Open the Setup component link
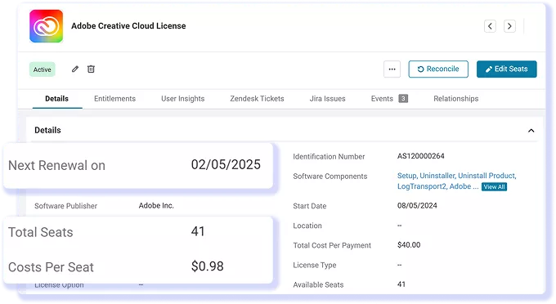 coord(407,176)
